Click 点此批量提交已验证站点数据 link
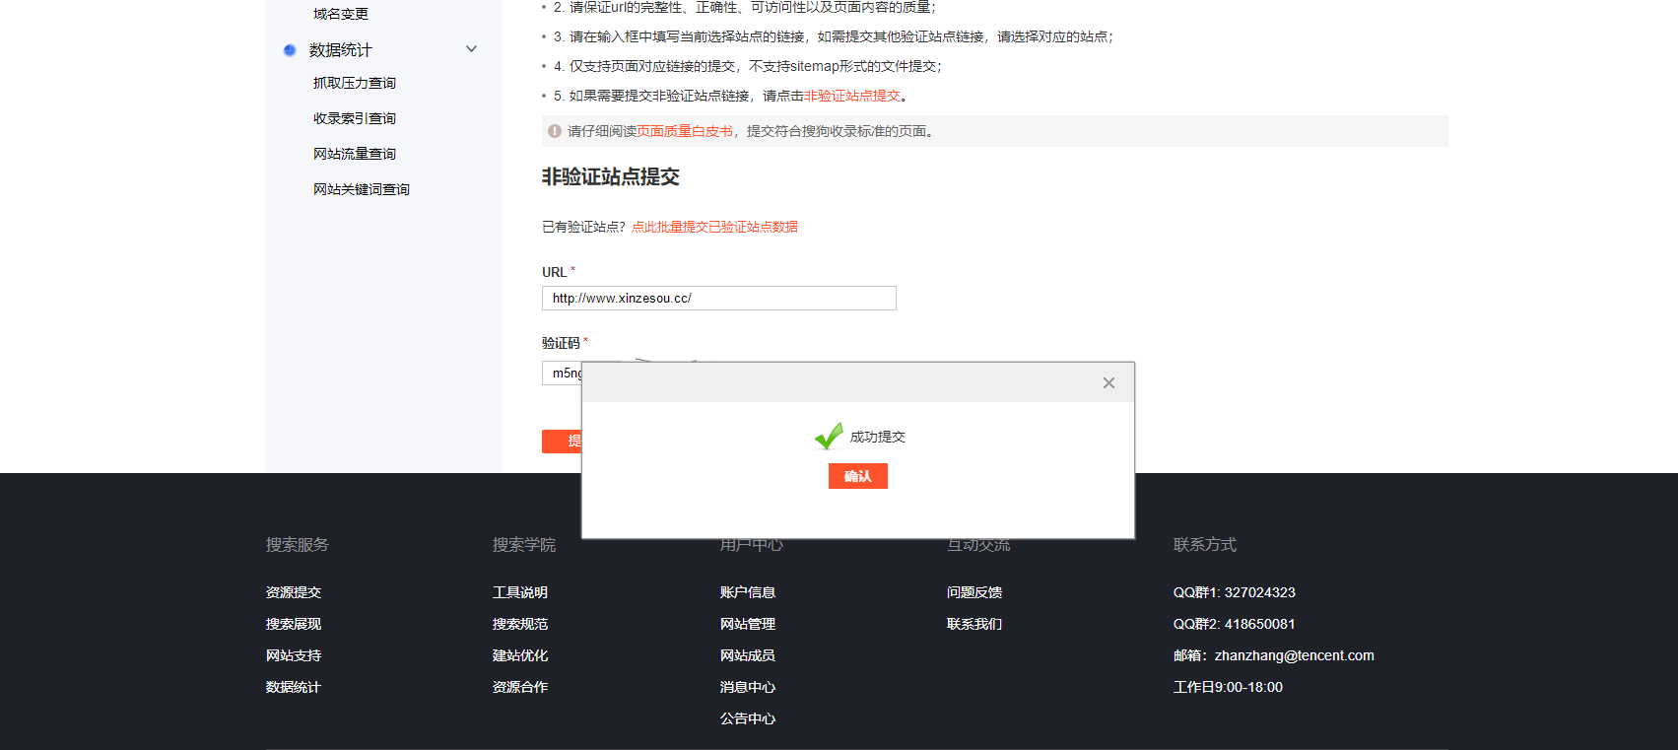1678x750 pixels. 714,227
